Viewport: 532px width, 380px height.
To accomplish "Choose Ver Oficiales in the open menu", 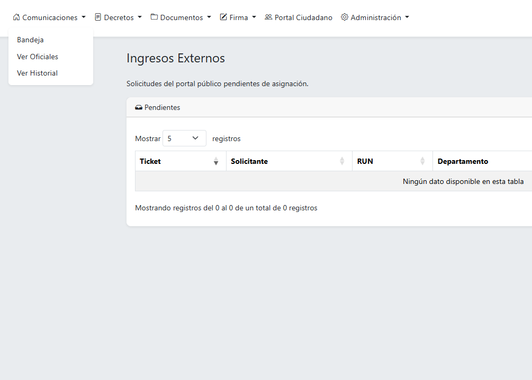I will click(38, 57).
